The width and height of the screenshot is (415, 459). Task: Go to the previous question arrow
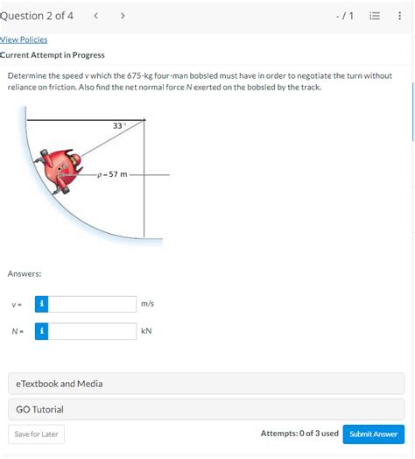[95, 16]
